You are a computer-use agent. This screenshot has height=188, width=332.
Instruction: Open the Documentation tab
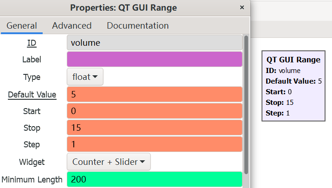coord(138,26)
